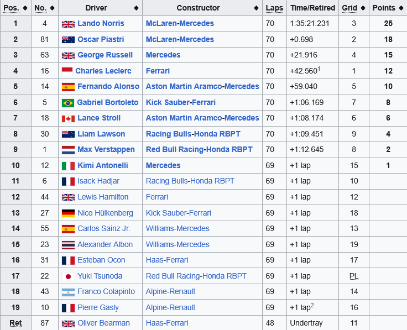Screen dimensions: 407x330
Task: Click the Spanish flag beside Carlos Sainz Jr.
Action: pyautogui.click(x=68, y=229)
